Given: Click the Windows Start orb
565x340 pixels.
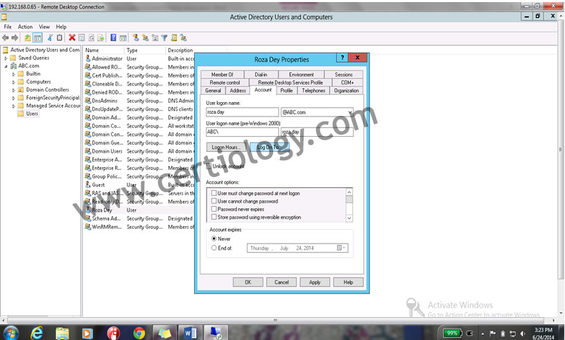Looking at the screenshot, I should click(x=10, y=333).
